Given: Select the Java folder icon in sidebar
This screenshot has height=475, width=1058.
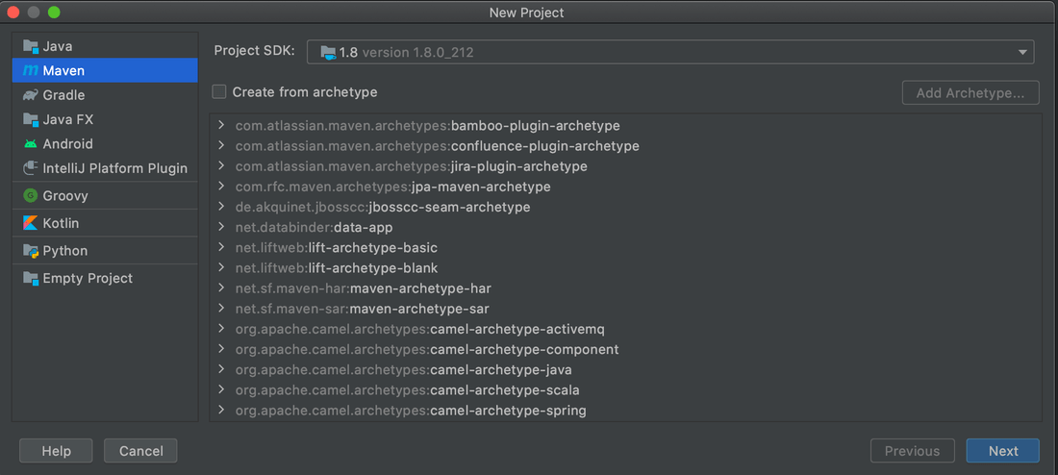Looking at the screenshot, I should click(31, 46).
